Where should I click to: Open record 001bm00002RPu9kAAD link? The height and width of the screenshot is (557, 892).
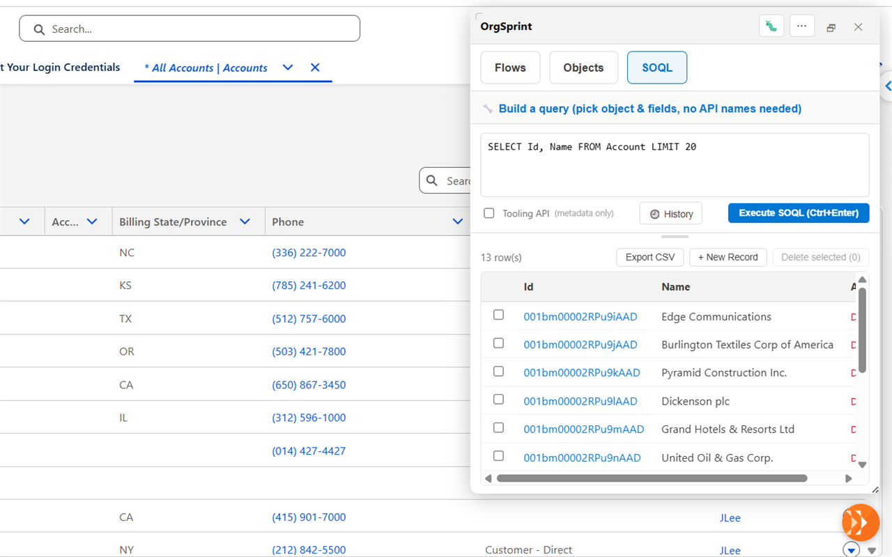(582, 372)
